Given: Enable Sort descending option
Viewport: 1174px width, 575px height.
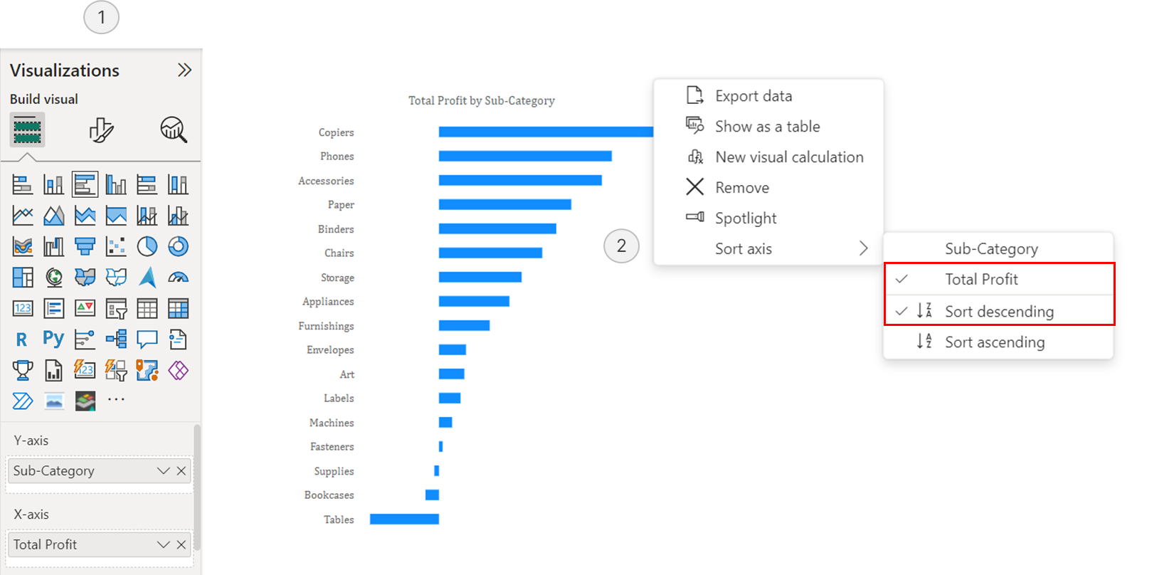Looking at the screenshot, I should pyautogui.click(x=999, y=312).
